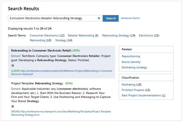Expand details under Project Template result

click(13, 106)
